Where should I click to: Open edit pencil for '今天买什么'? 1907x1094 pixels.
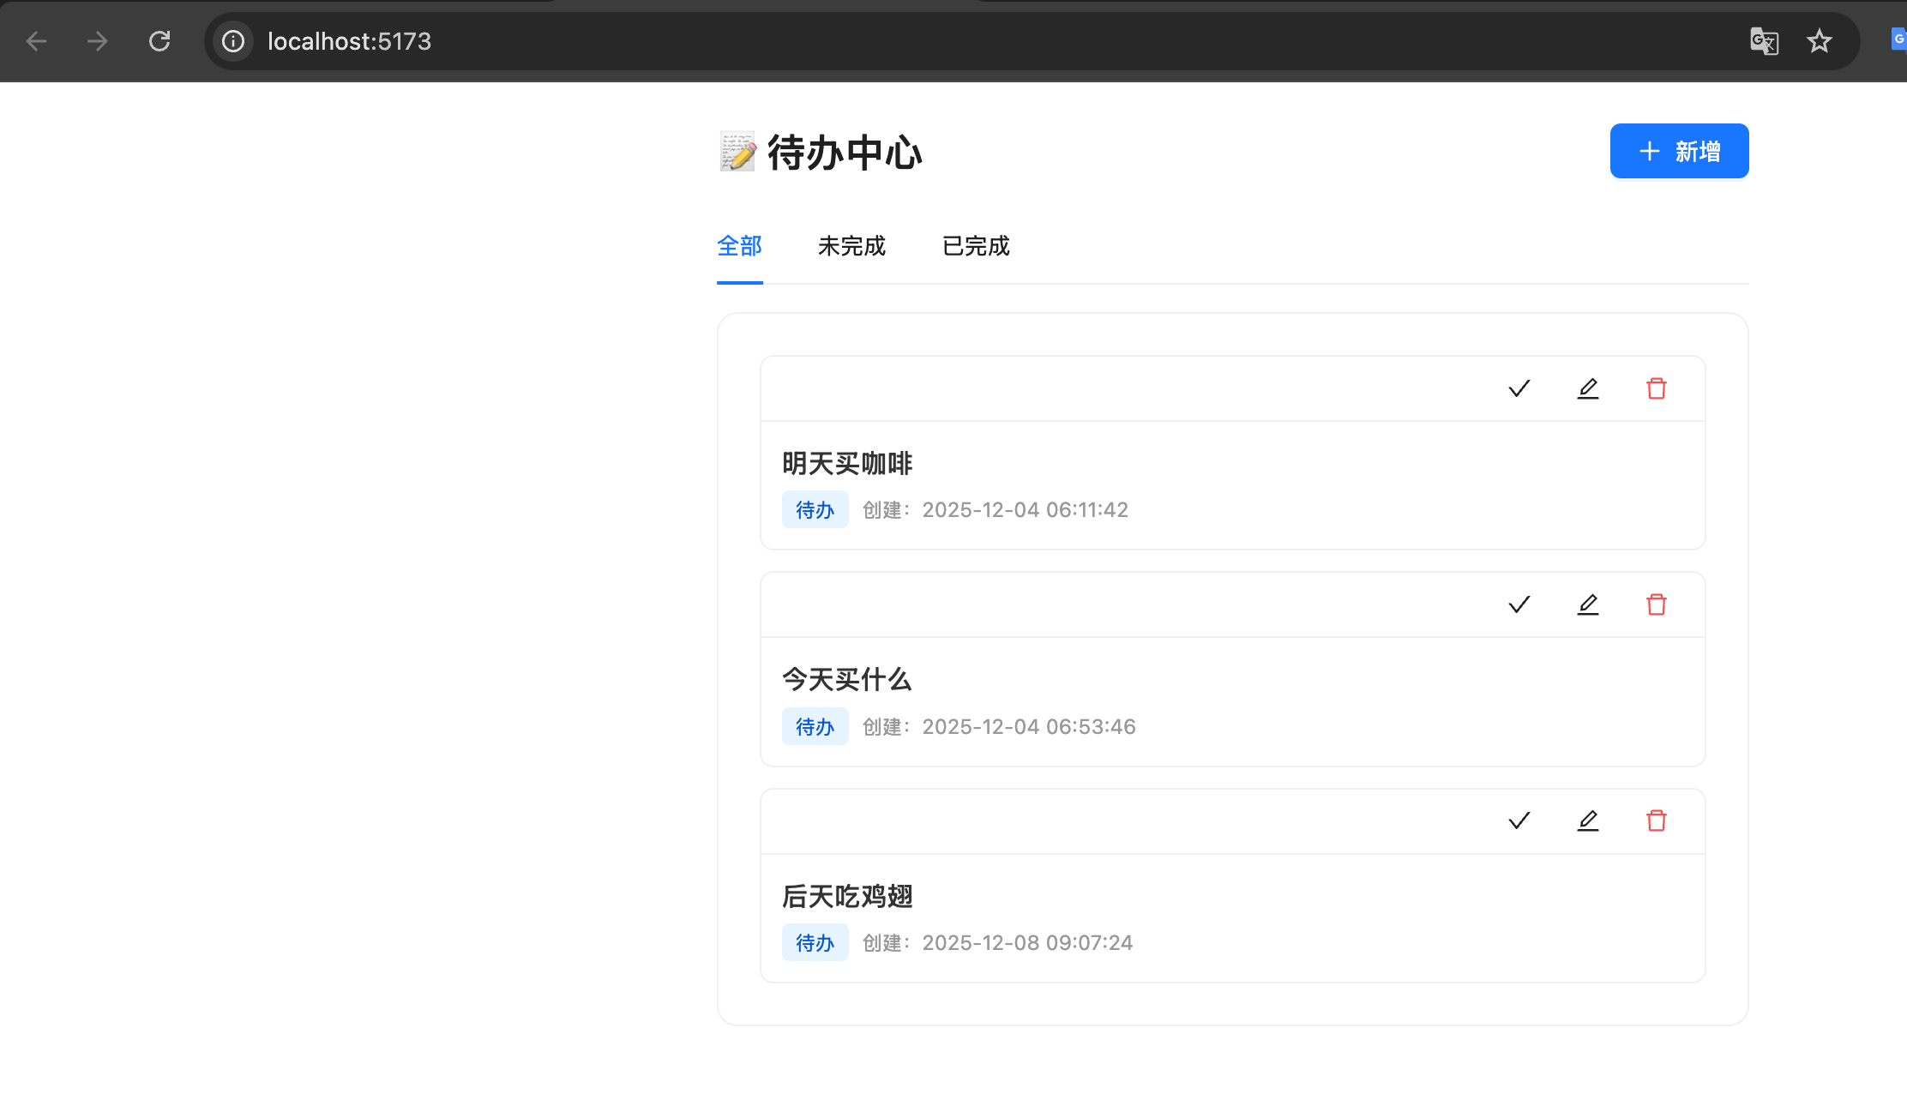(x=1587, y=604)
